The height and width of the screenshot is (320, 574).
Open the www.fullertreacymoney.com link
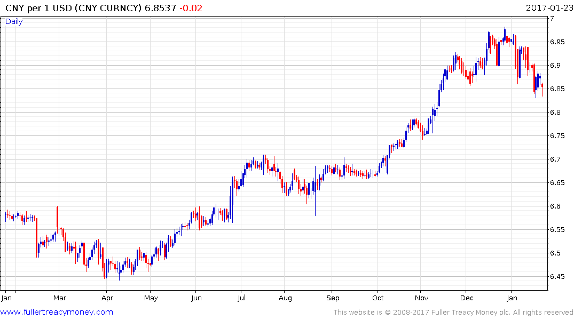57,312
